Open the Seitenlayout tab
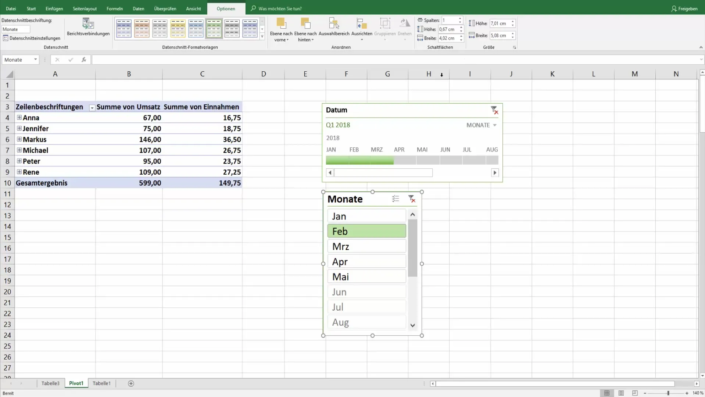Image resolution: width=705 pixels, height=397 pixels. pyautogui.click(x=85, y=8)
